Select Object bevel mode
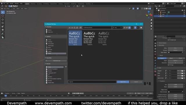Screen dimensions: 186x105 tap(171, 58)
